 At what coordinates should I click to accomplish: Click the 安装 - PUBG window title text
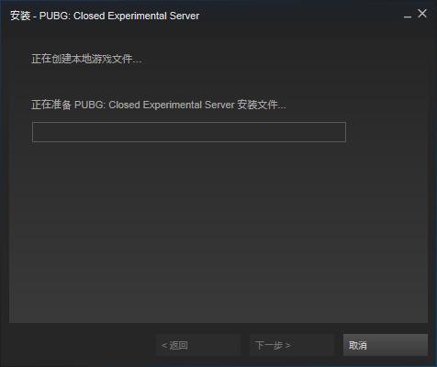click(105, 16)
